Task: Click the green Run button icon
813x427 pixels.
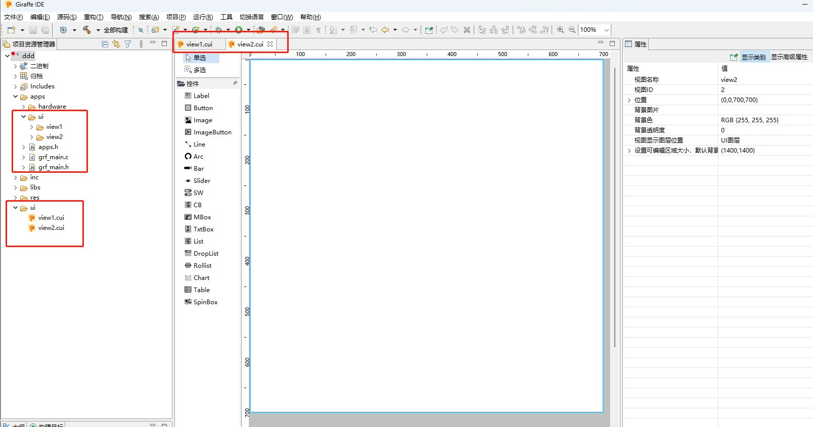Action: click(239, 30)
